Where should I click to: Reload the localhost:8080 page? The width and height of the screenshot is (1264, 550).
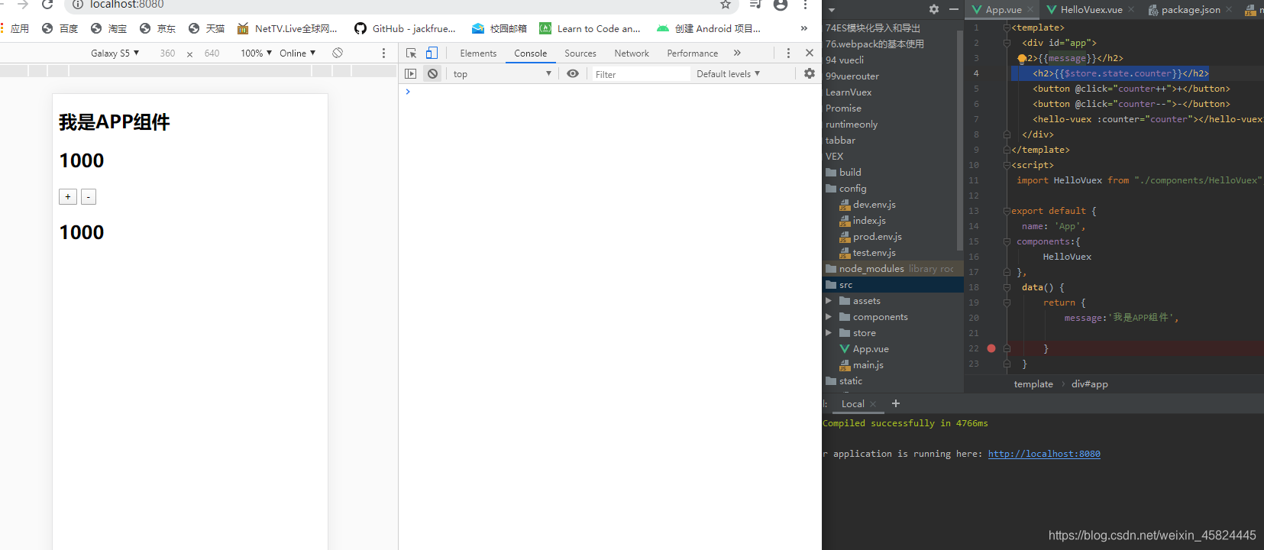point(47,5)
